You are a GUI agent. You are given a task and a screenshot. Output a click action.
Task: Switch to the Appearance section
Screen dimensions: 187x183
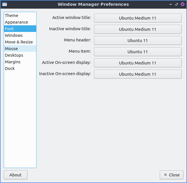click(x=16, y=22)
